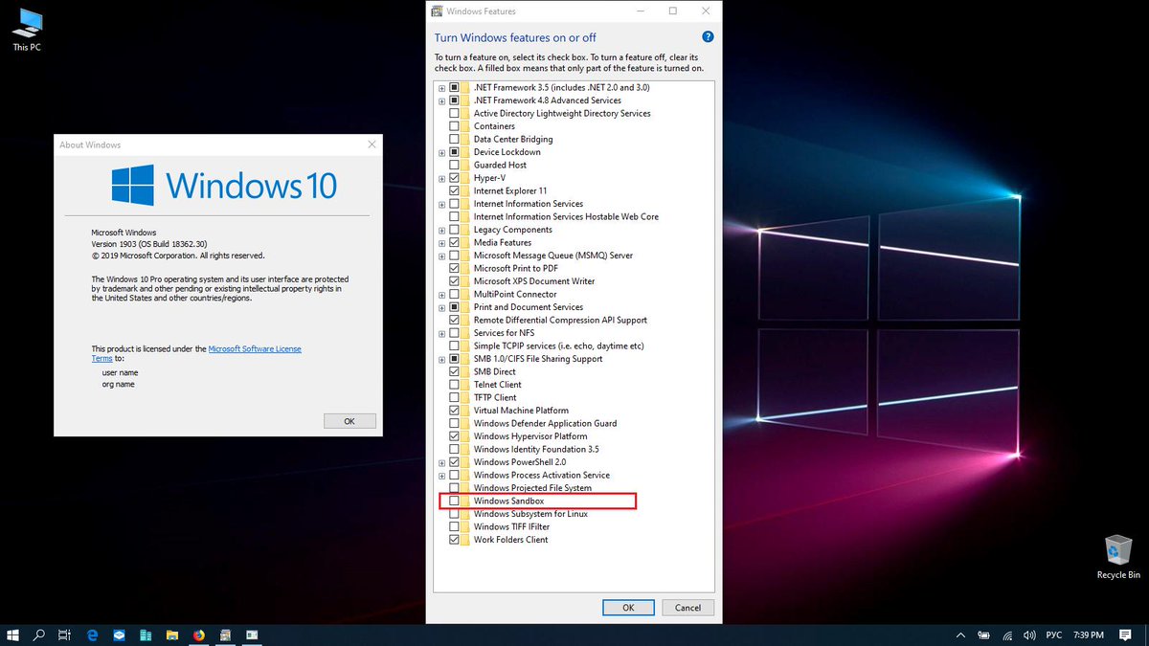The image size is (1149, 646).
Task: Open help in Windows Features dialog
Action: 708,37
